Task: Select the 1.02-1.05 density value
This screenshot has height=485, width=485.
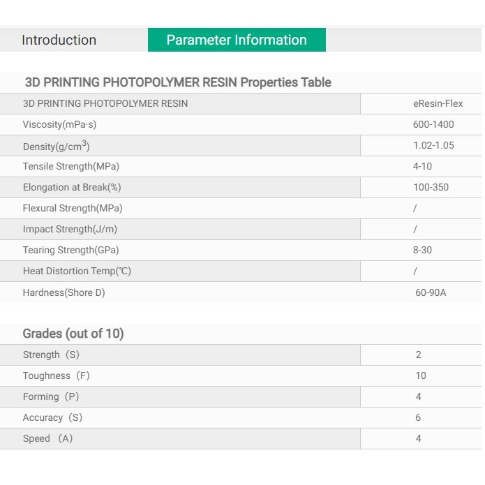Action: (x=433, y=145)
